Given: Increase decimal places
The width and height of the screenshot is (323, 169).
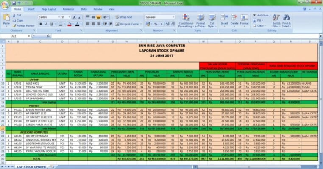Looking at the screenshot, I should click(167, 24).
